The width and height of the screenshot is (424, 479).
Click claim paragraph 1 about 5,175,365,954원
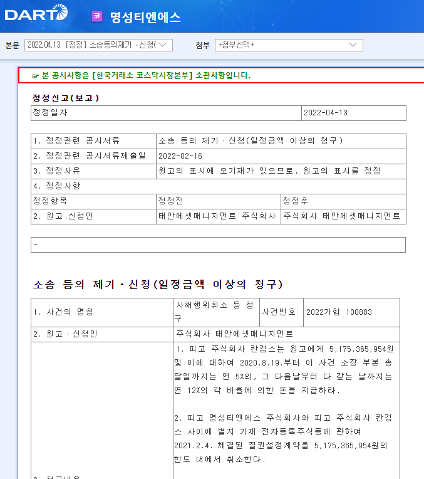click(x=284, y=370)
